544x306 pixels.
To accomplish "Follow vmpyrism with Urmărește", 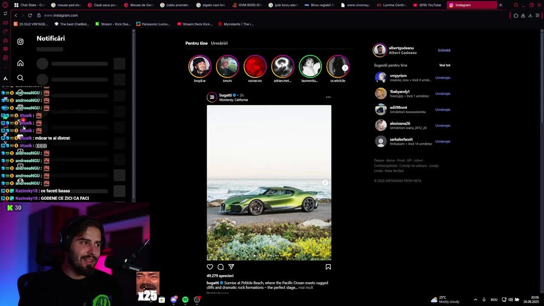I will coord(442,78).
